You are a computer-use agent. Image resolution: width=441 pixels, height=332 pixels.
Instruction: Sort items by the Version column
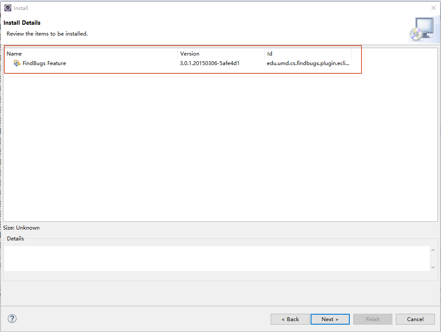click(190, 53)
